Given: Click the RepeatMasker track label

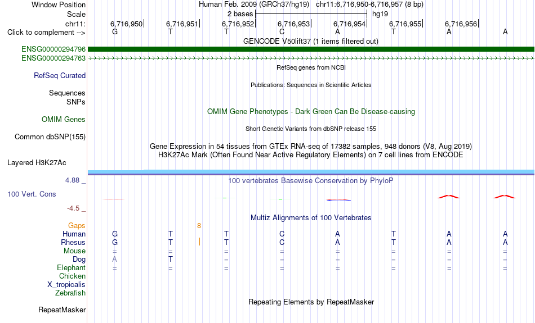Looking at the screenshot, I should click(x=62, y=310).
